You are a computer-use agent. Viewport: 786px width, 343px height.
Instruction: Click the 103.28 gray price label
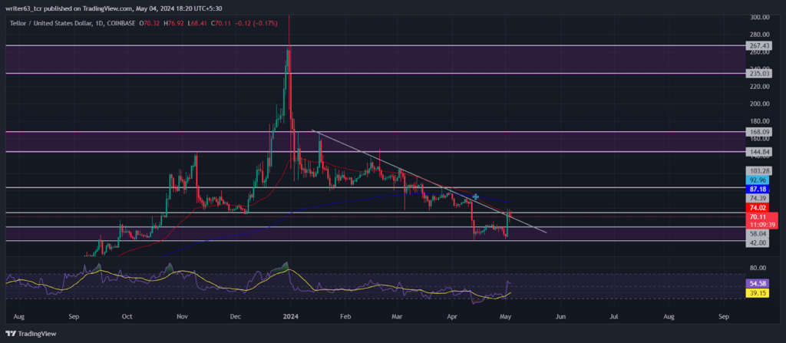(757, 171)
